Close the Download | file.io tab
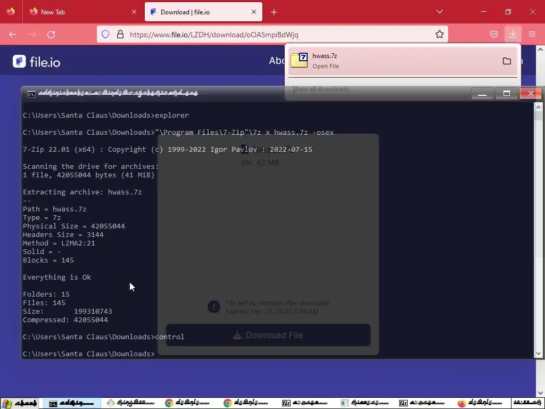This screenshot has height=409, width=545. click(x=254, y=12)
